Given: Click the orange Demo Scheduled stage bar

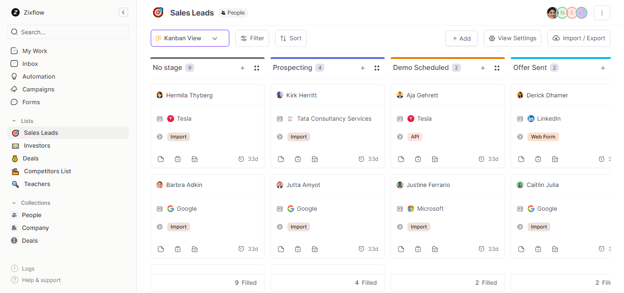Looking at the screenshot, I should (447, 59).
